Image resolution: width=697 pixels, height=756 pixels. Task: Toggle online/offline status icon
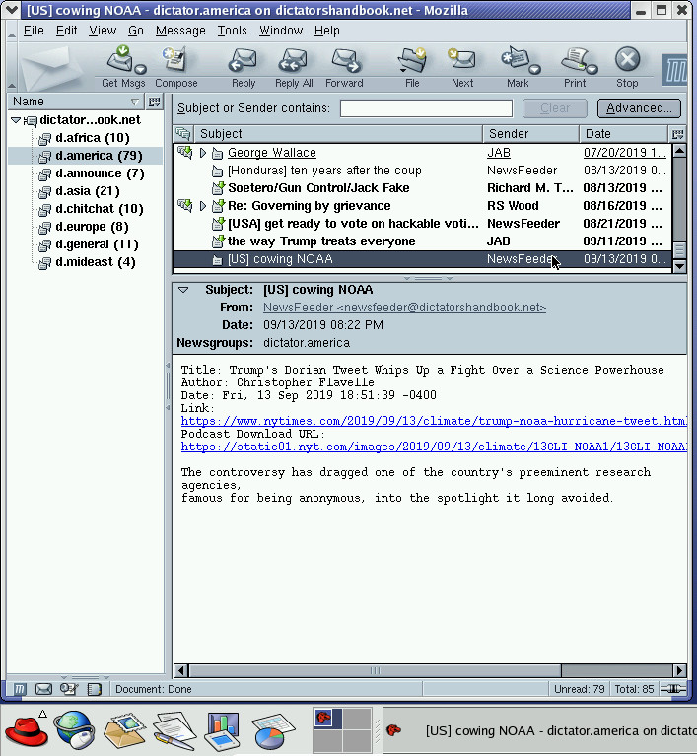click(673, 689)
